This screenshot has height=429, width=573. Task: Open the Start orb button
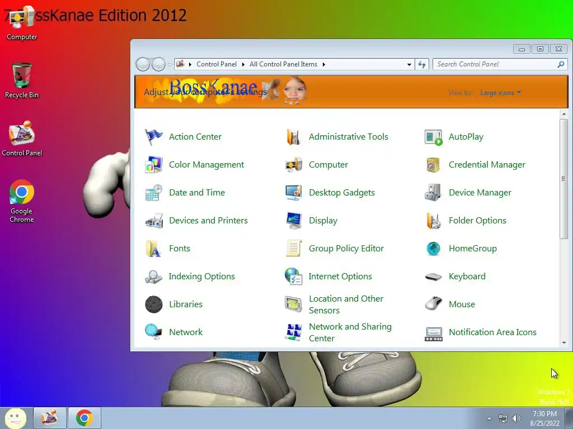tap(15, 418)
